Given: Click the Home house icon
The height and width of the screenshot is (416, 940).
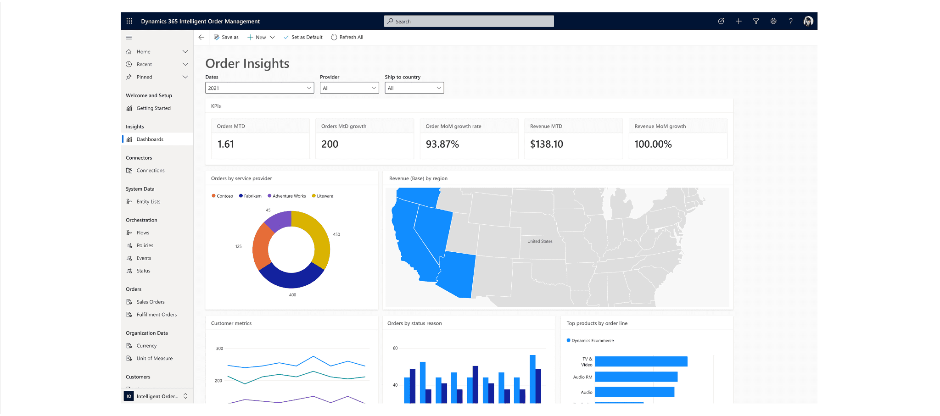Looking at the screenshot, I should [x=129, y=52].
